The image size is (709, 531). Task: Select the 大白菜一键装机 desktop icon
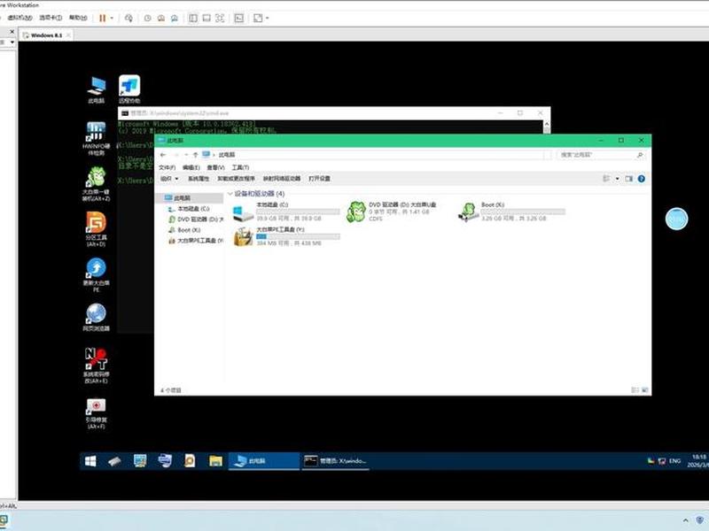(96, 183)
